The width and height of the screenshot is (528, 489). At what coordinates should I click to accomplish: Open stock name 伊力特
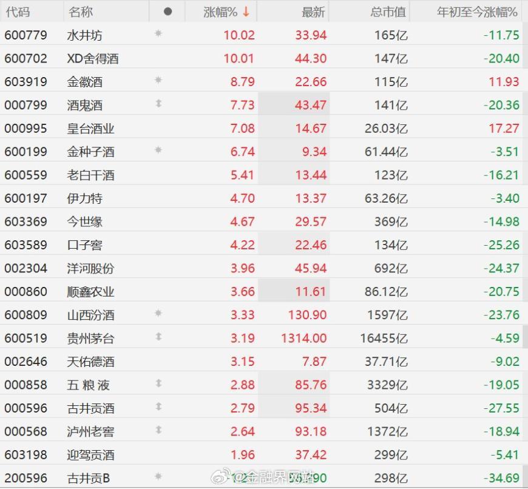(x=85, y=198)
